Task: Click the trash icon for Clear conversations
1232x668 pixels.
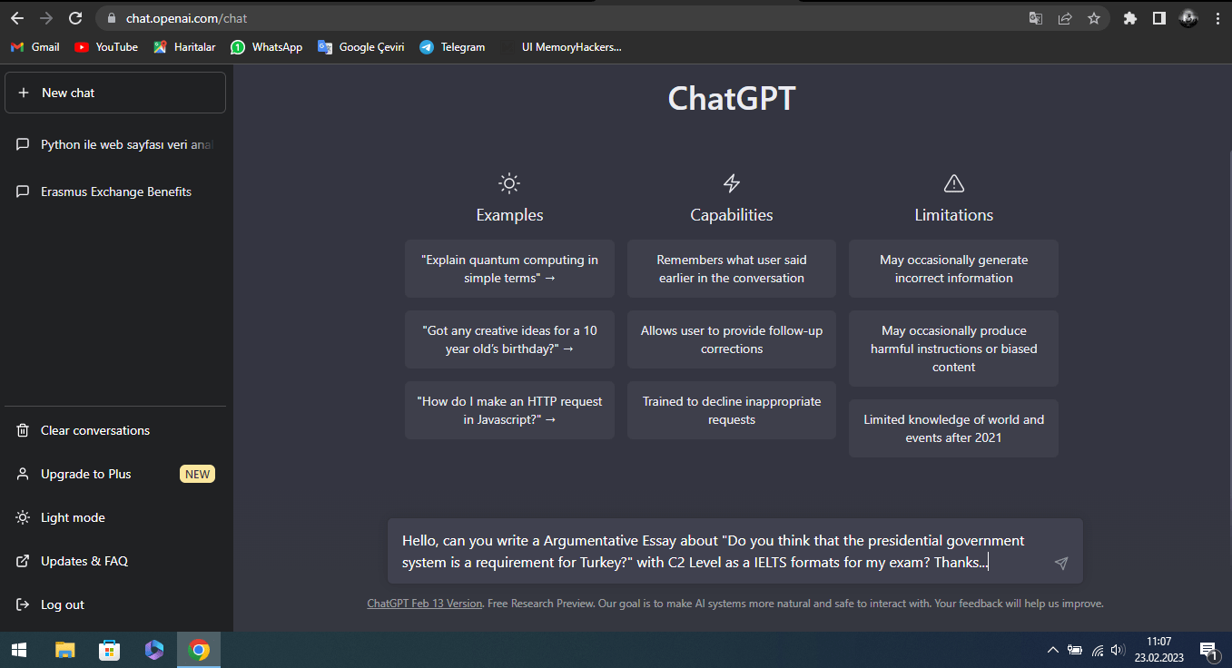Action: click(x=23, y=430)
